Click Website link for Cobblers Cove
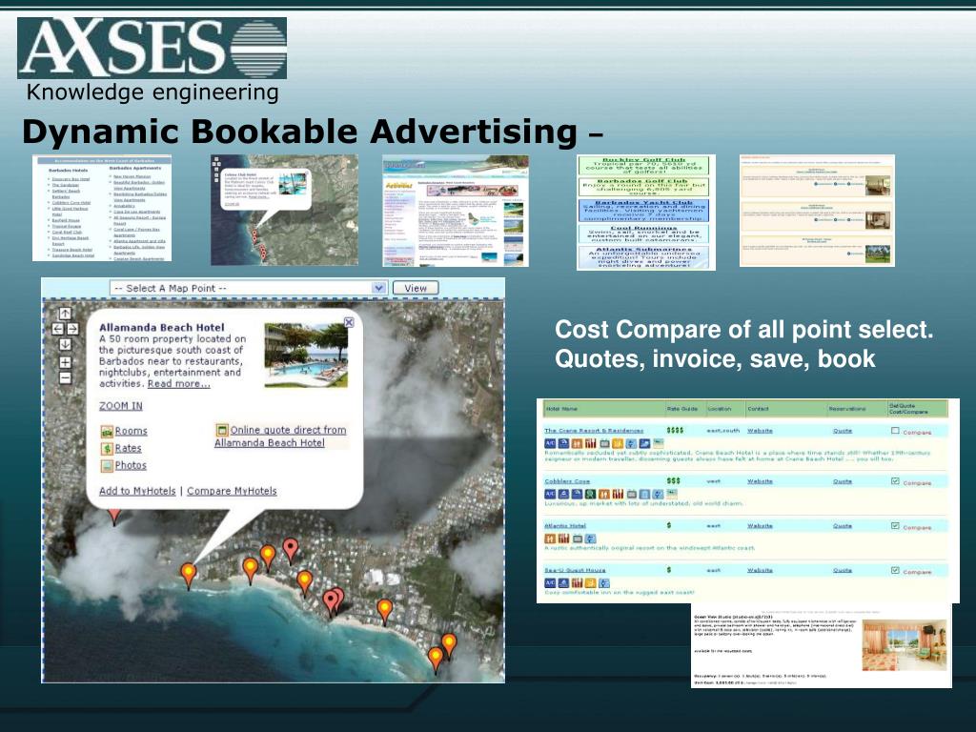This screenshot has height=732, width=976. pos(760,481)
